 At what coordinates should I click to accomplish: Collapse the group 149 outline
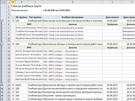coord(2,44)
